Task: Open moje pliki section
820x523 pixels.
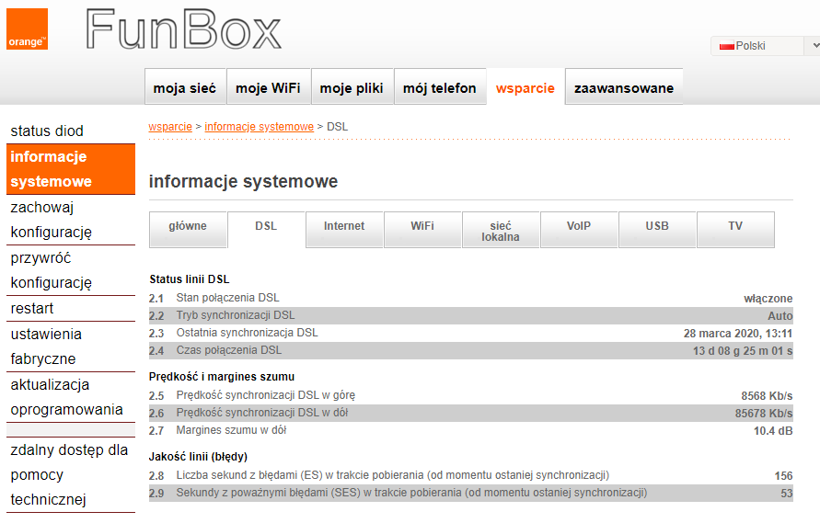Action: click(352, 88)
